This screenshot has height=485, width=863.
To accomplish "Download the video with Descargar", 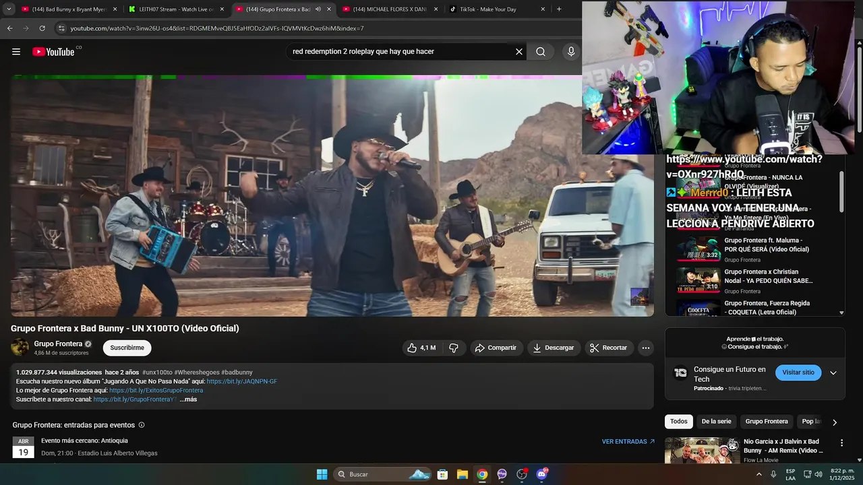I will (553, 348).
